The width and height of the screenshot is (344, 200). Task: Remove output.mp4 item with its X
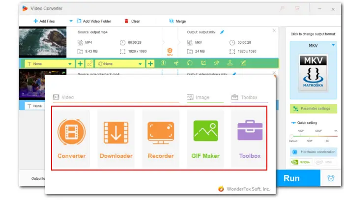pyautogui.click(x=274, y=30)
